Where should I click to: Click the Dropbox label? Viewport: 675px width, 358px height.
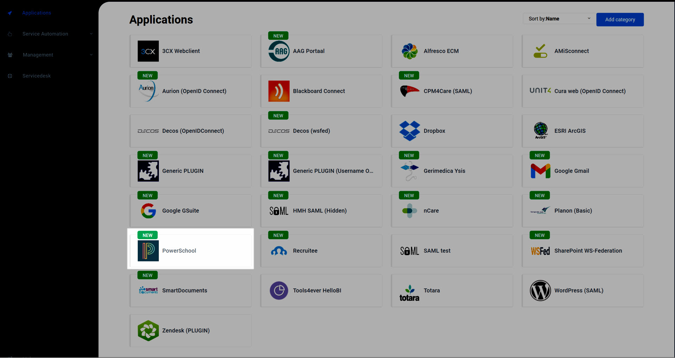click(434, 131)
